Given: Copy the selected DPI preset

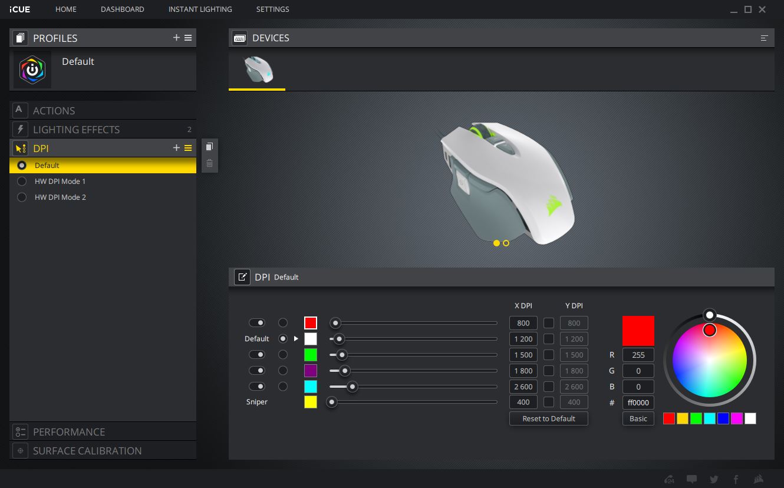Looking at the screenshot, I should click(209, 147).
